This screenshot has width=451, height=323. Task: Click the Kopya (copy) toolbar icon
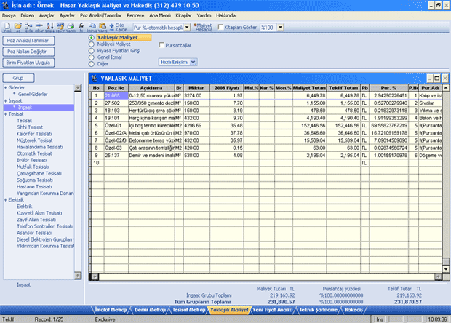(92, 26)
